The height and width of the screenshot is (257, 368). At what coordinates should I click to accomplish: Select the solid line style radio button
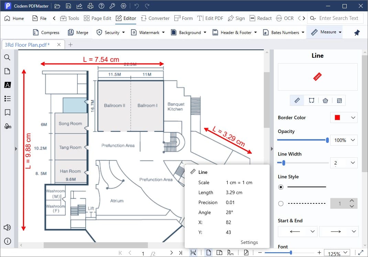click(x=281, y=187)
